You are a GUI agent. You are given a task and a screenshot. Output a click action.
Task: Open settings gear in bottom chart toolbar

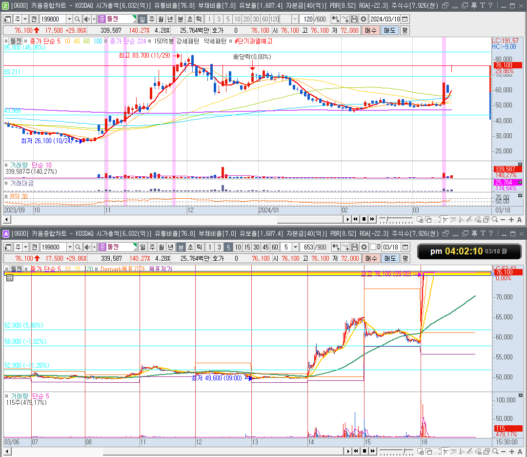pyautogui.click(x=364, y=247)
